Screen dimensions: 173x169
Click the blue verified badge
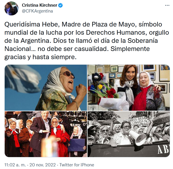tap(60, 5)
